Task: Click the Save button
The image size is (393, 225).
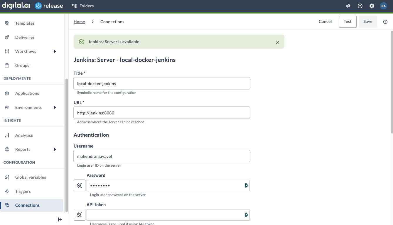Action: 368,22
